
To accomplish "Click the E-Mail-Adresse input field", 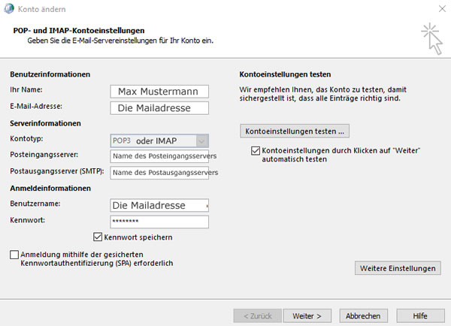I will coord(159,108).
